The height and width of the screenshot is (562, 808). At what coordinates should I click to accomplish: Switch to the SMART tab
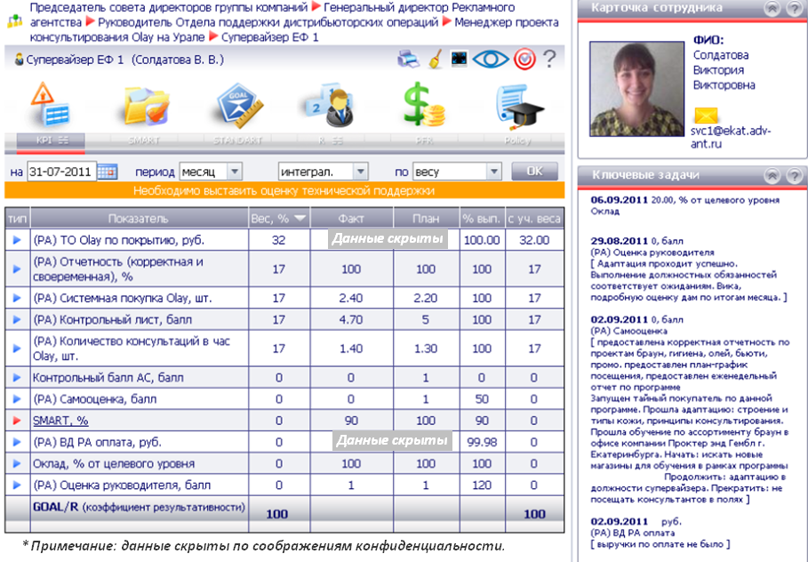tap(144, 140)
